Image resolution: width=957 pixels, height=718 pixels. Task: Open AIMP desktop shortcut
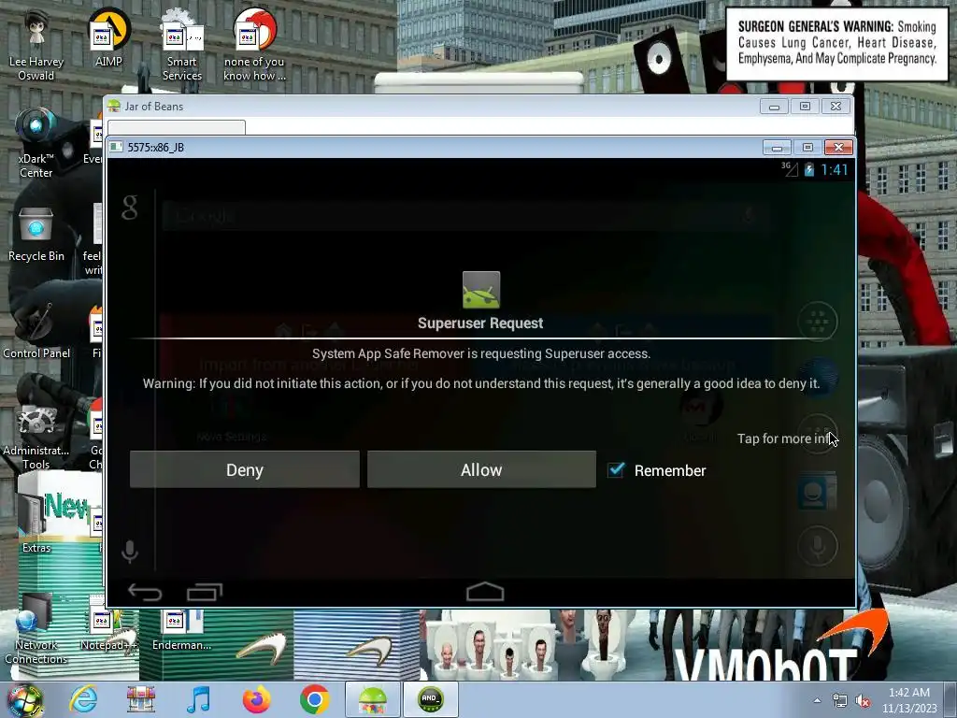108,37
